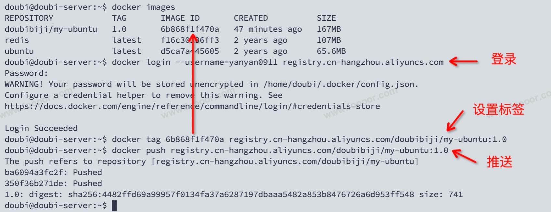Click the redis repository name in the table
The image size is (551, 212).
[17, 40]
